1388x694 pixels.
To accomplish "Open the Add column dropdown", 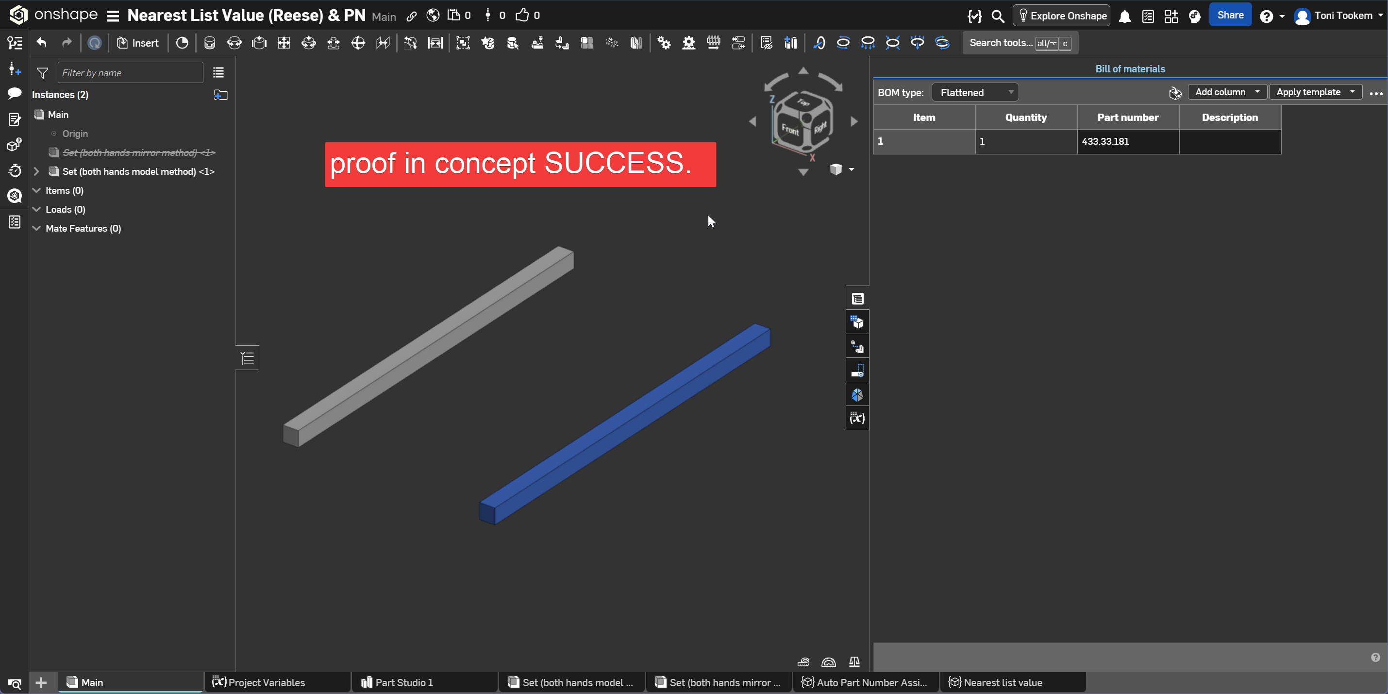I will pyautogui.click(x=1226, y=92).
